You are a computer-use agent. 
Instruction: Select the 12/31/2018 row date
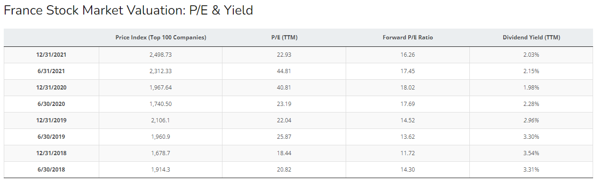[x=51, y=153]
